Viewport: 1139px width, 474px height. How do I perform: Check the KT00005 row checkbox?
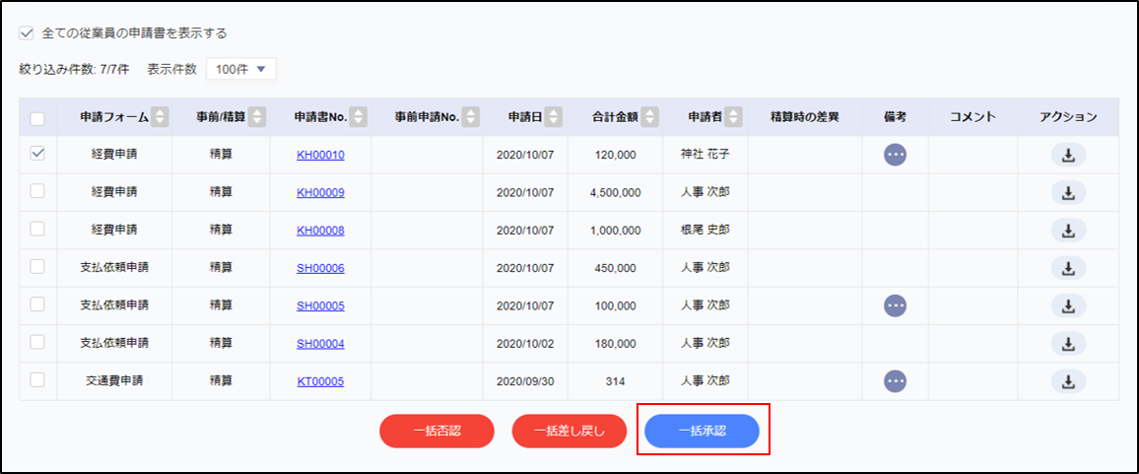(37, 380)
